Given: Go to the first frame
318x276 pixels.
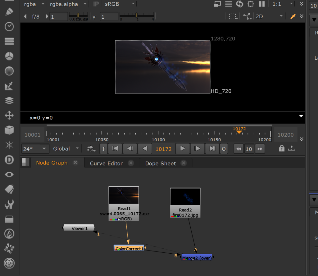Looking at the screenshot, I should tap(115, 149).
